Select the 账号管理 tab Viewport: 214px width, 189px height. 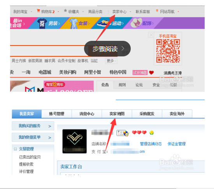[x=57, y=114]
